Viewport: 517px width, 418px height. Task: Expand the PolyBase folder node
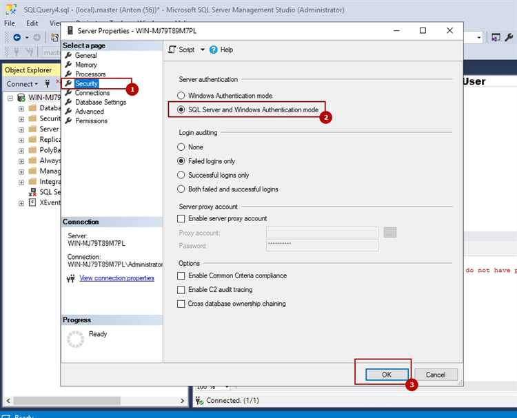(21, 151)
